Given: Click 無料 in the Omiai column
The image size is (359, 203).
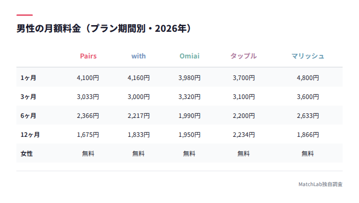Looking at the screenshot, I should [x=189, y=154].
